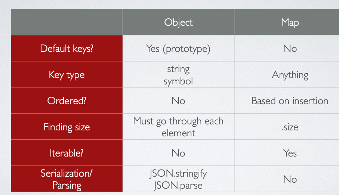Click the Ordered? row label

click(67, 100)
